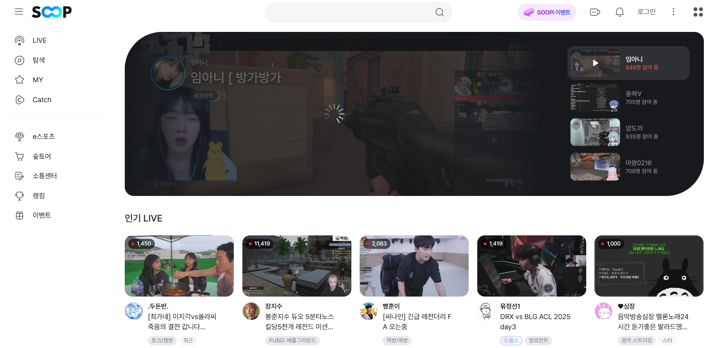Click the SOOPi 이벤트 button
Viewport: 711px width, 348px height.
(x=547, y=12)
